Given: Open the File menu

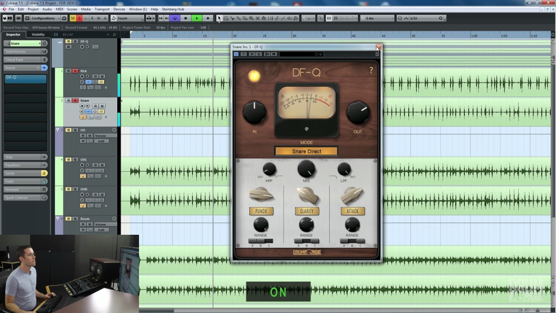Looking at the screenshot, I should coord(11,9).
